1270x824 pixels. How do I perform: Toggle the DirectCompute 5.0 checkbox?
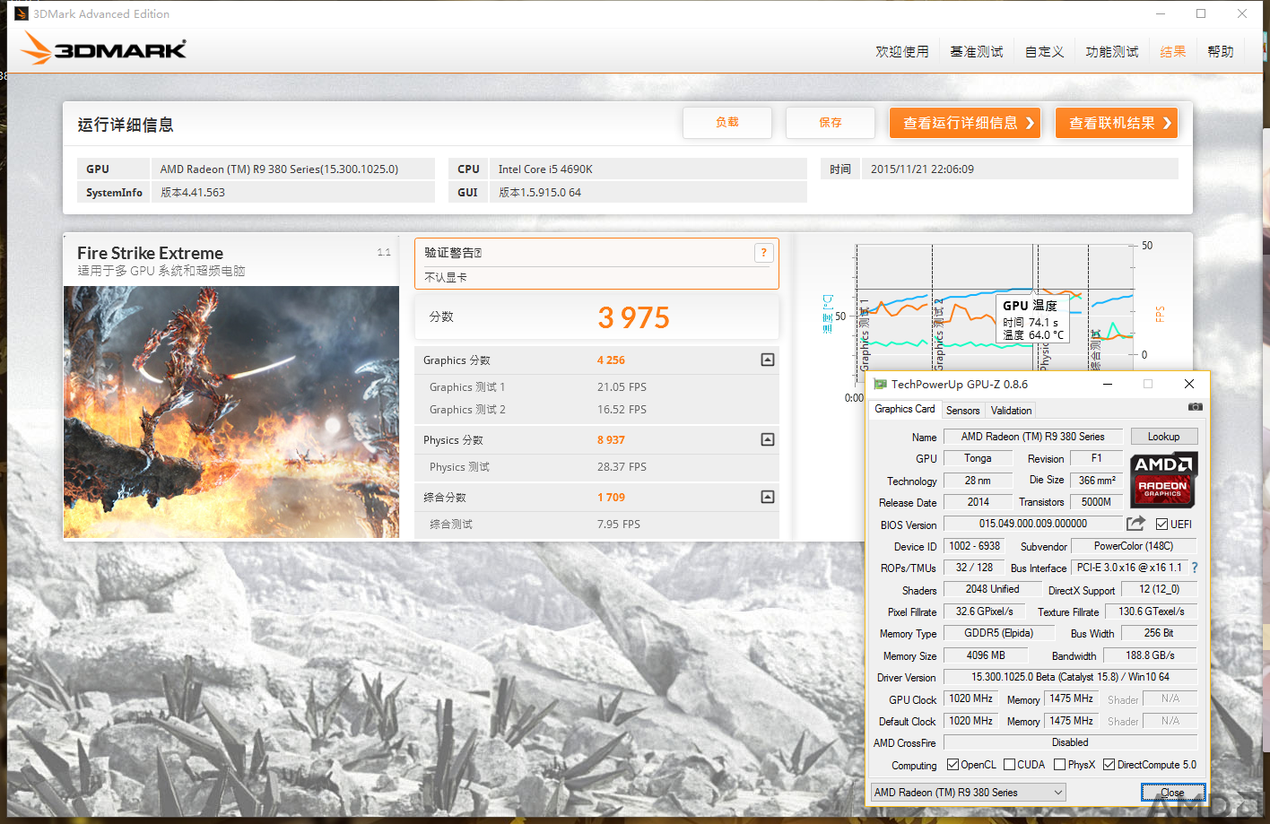tap(1109, 765)
